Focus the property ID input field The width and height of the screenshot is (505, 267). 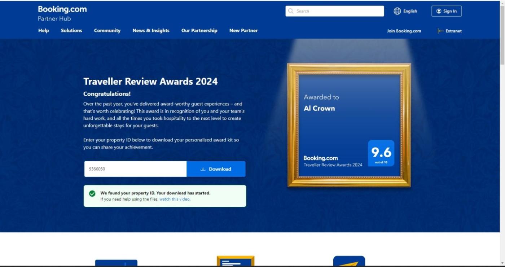tap(135, 169)
